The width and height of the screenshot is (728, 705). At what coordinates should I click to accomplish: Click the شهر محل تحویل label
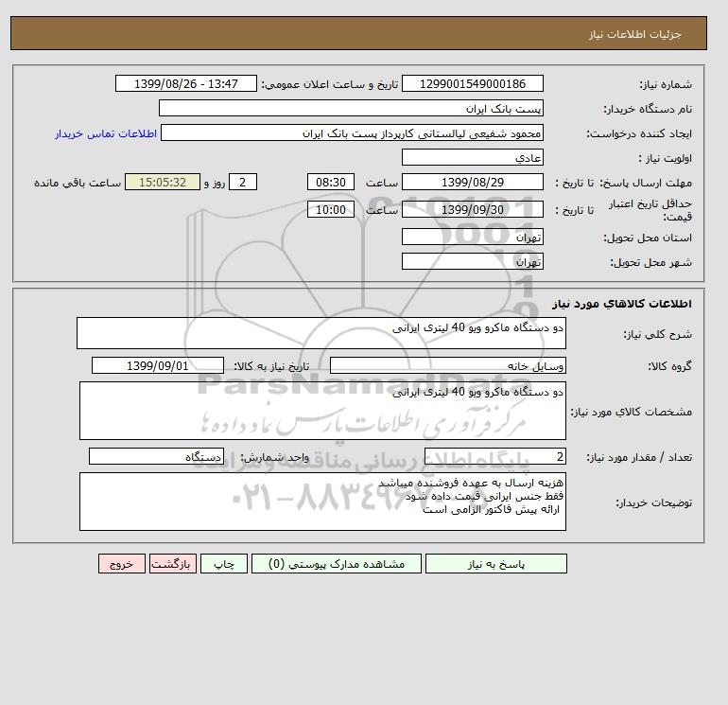[x=650, y=262]
